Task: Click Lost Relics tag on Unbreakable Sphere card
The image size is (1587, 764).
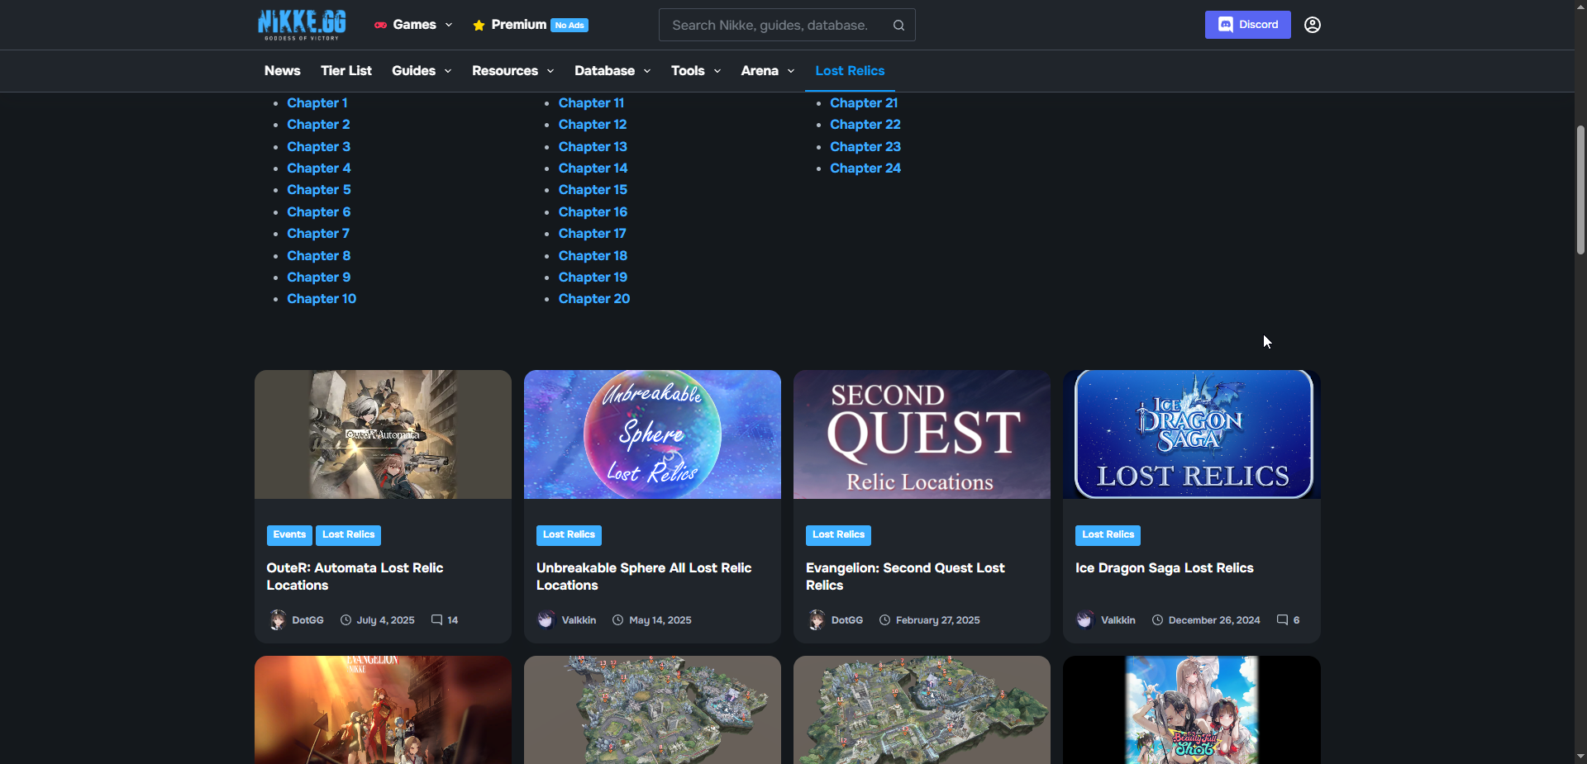Action: click(570, 535)
